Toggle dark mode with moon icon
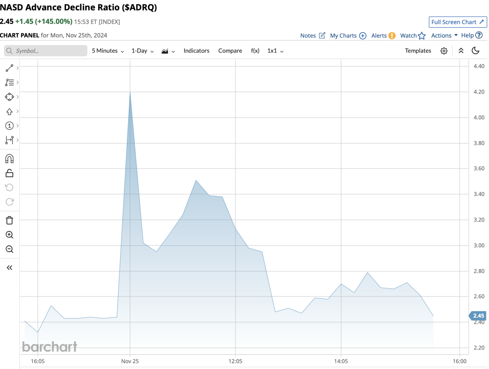This screenshot has height=369, width=489. point(475,51)
